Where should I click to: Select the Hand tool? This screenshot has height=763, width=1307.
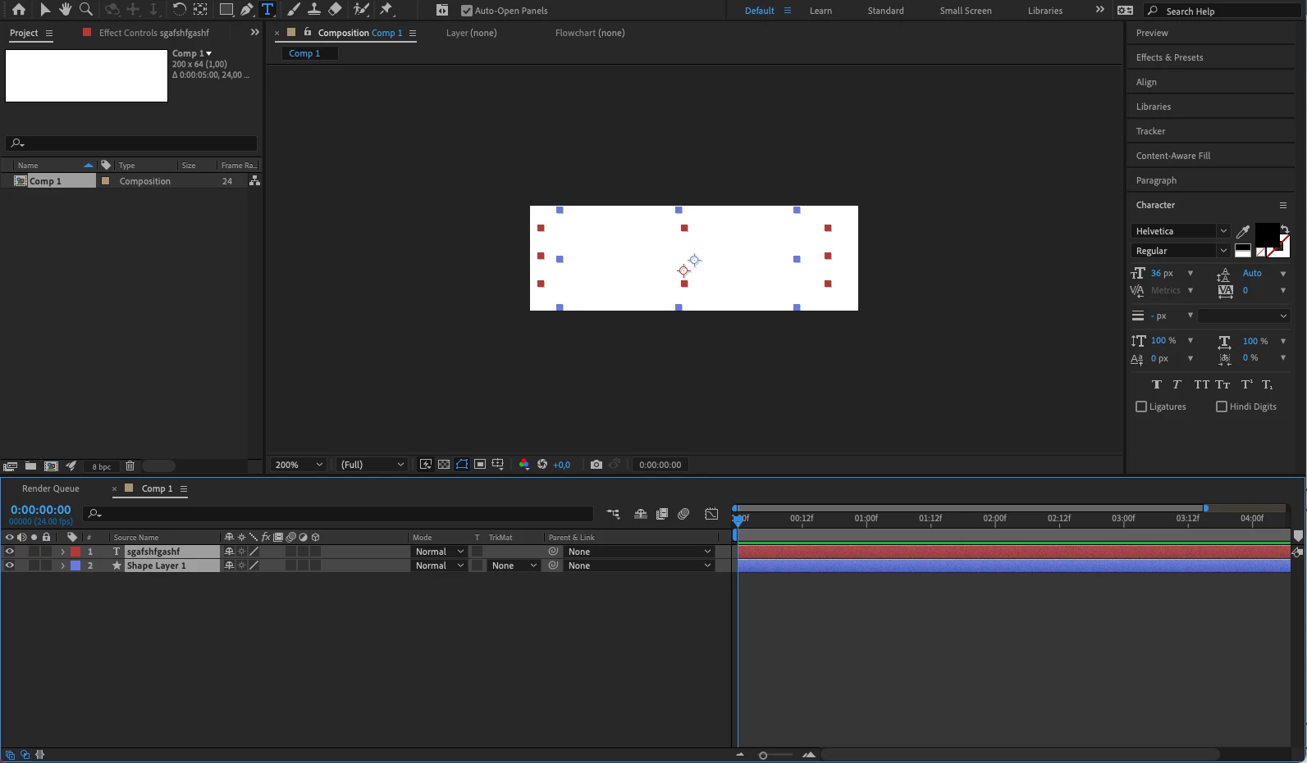coord(65,10)
